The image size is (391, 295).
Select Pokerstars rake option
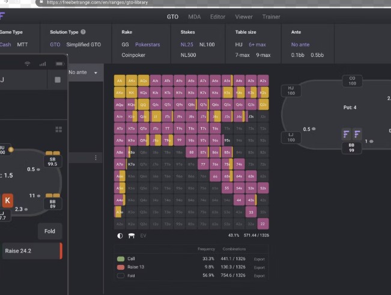click(x=148, y=44)
